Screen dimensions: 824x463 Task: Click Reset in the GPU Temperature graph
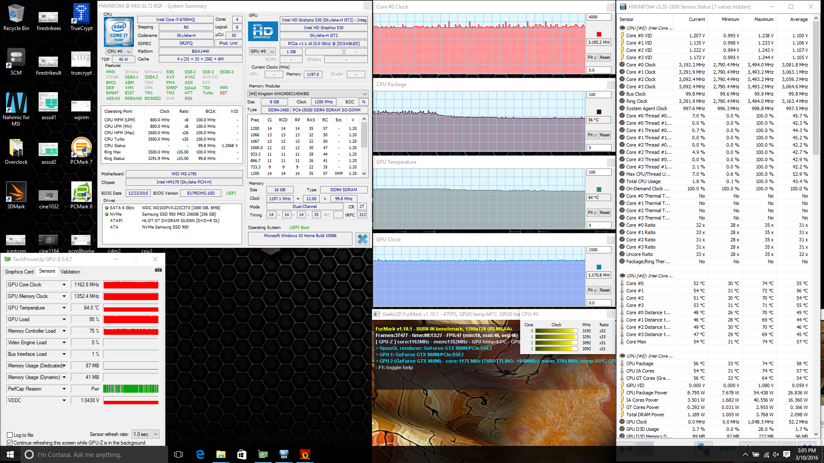[605, 213]
